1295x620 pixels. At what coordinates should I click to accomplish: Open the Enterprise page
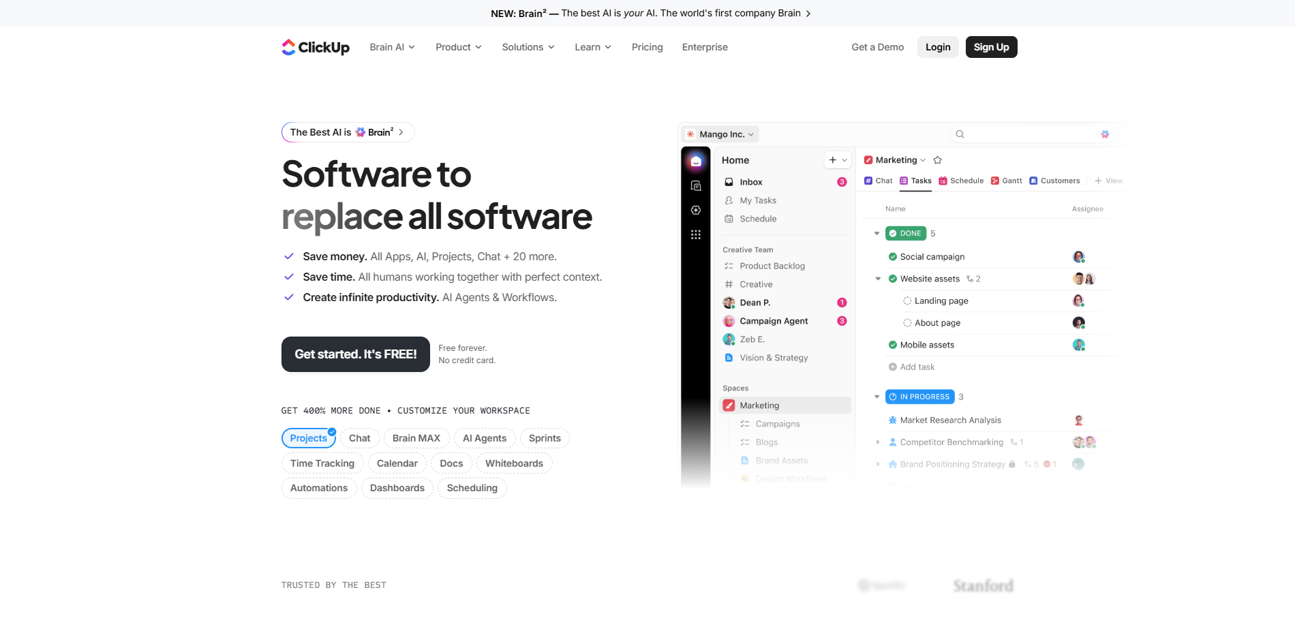[705, 47]
